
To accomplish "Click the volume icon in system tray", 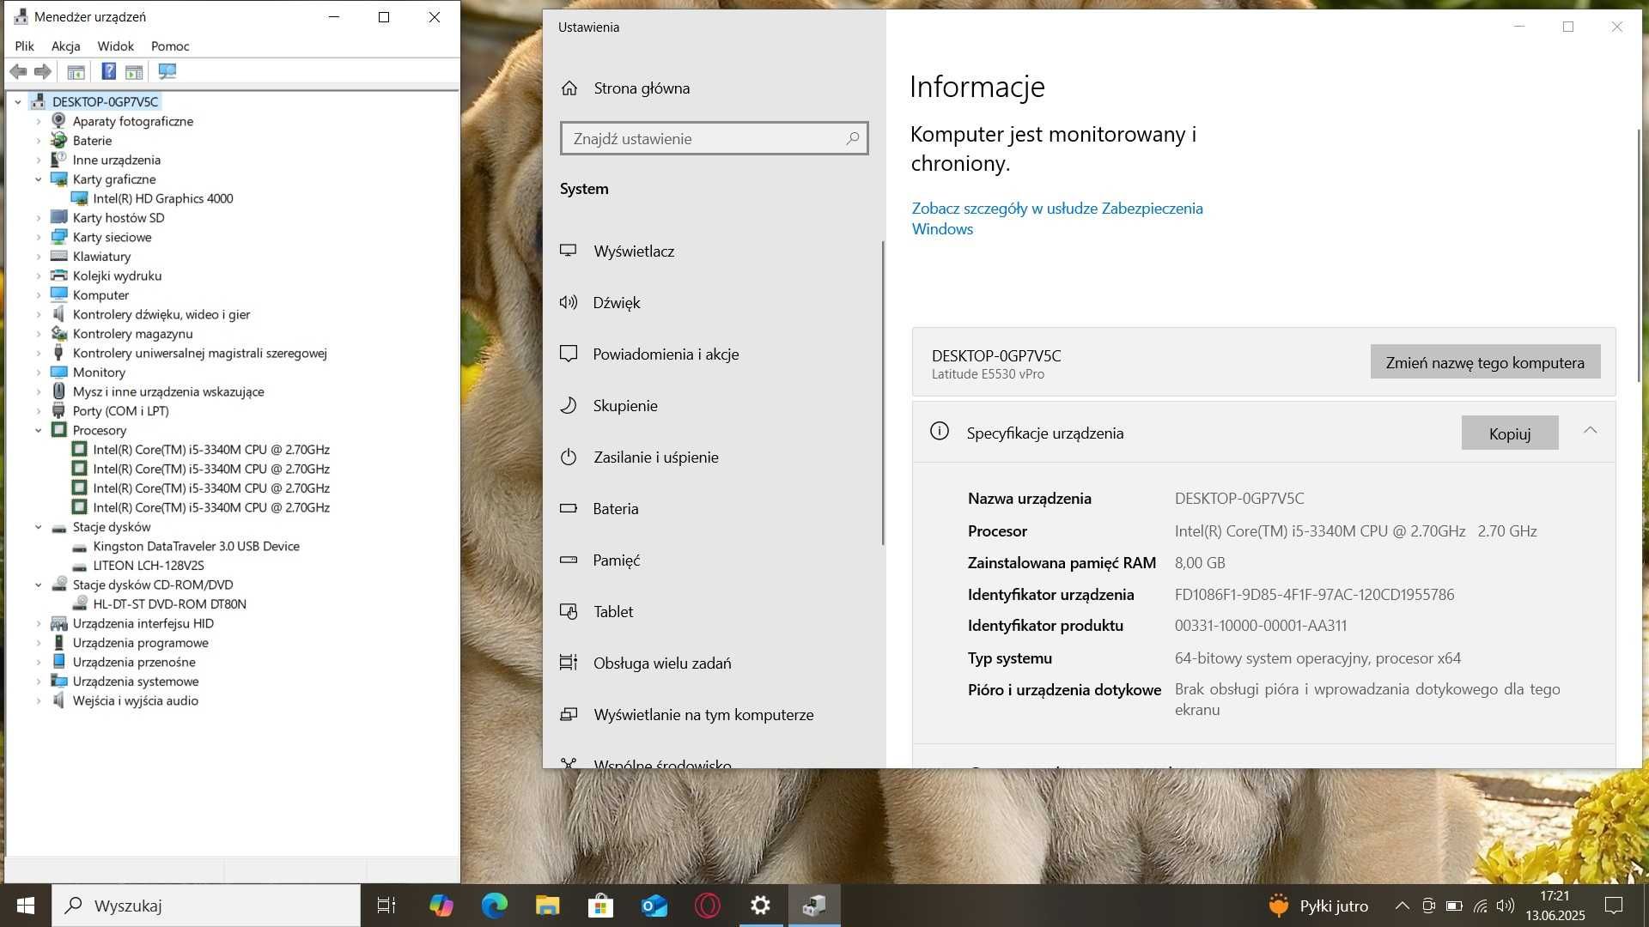I will (x=1506, y=906).
